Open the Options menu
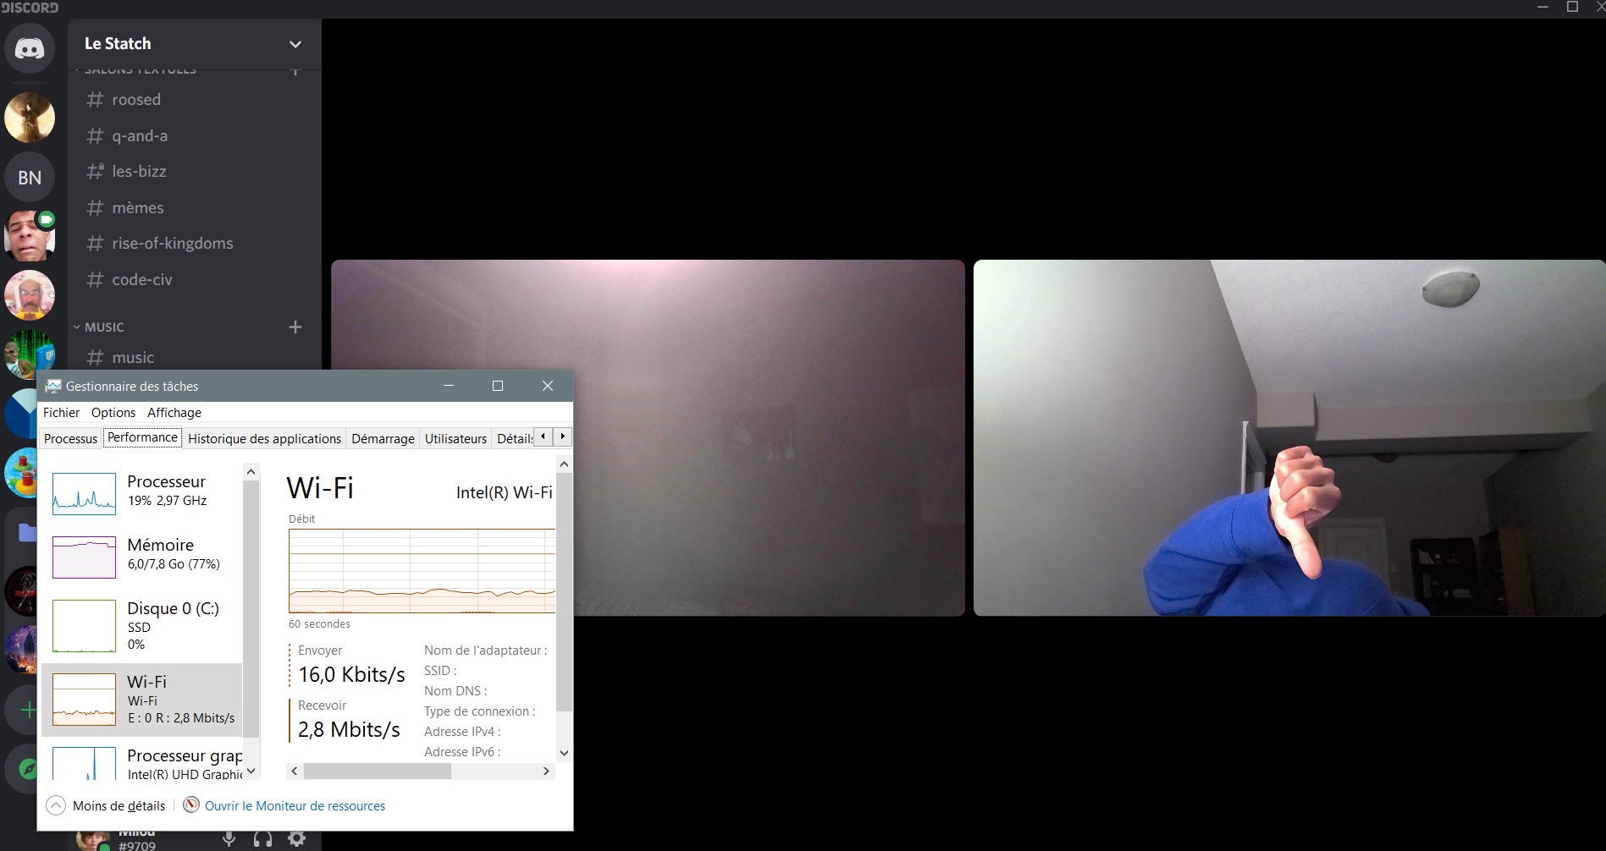The height and width of the screenshot is (851, 1606). tap(113, 412)
